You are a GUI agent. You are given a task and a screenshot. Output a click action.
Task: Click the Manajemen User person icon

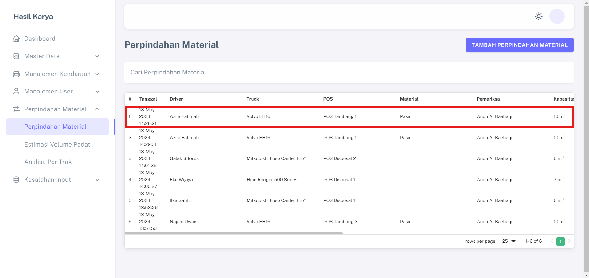click(x=16, y=91)
